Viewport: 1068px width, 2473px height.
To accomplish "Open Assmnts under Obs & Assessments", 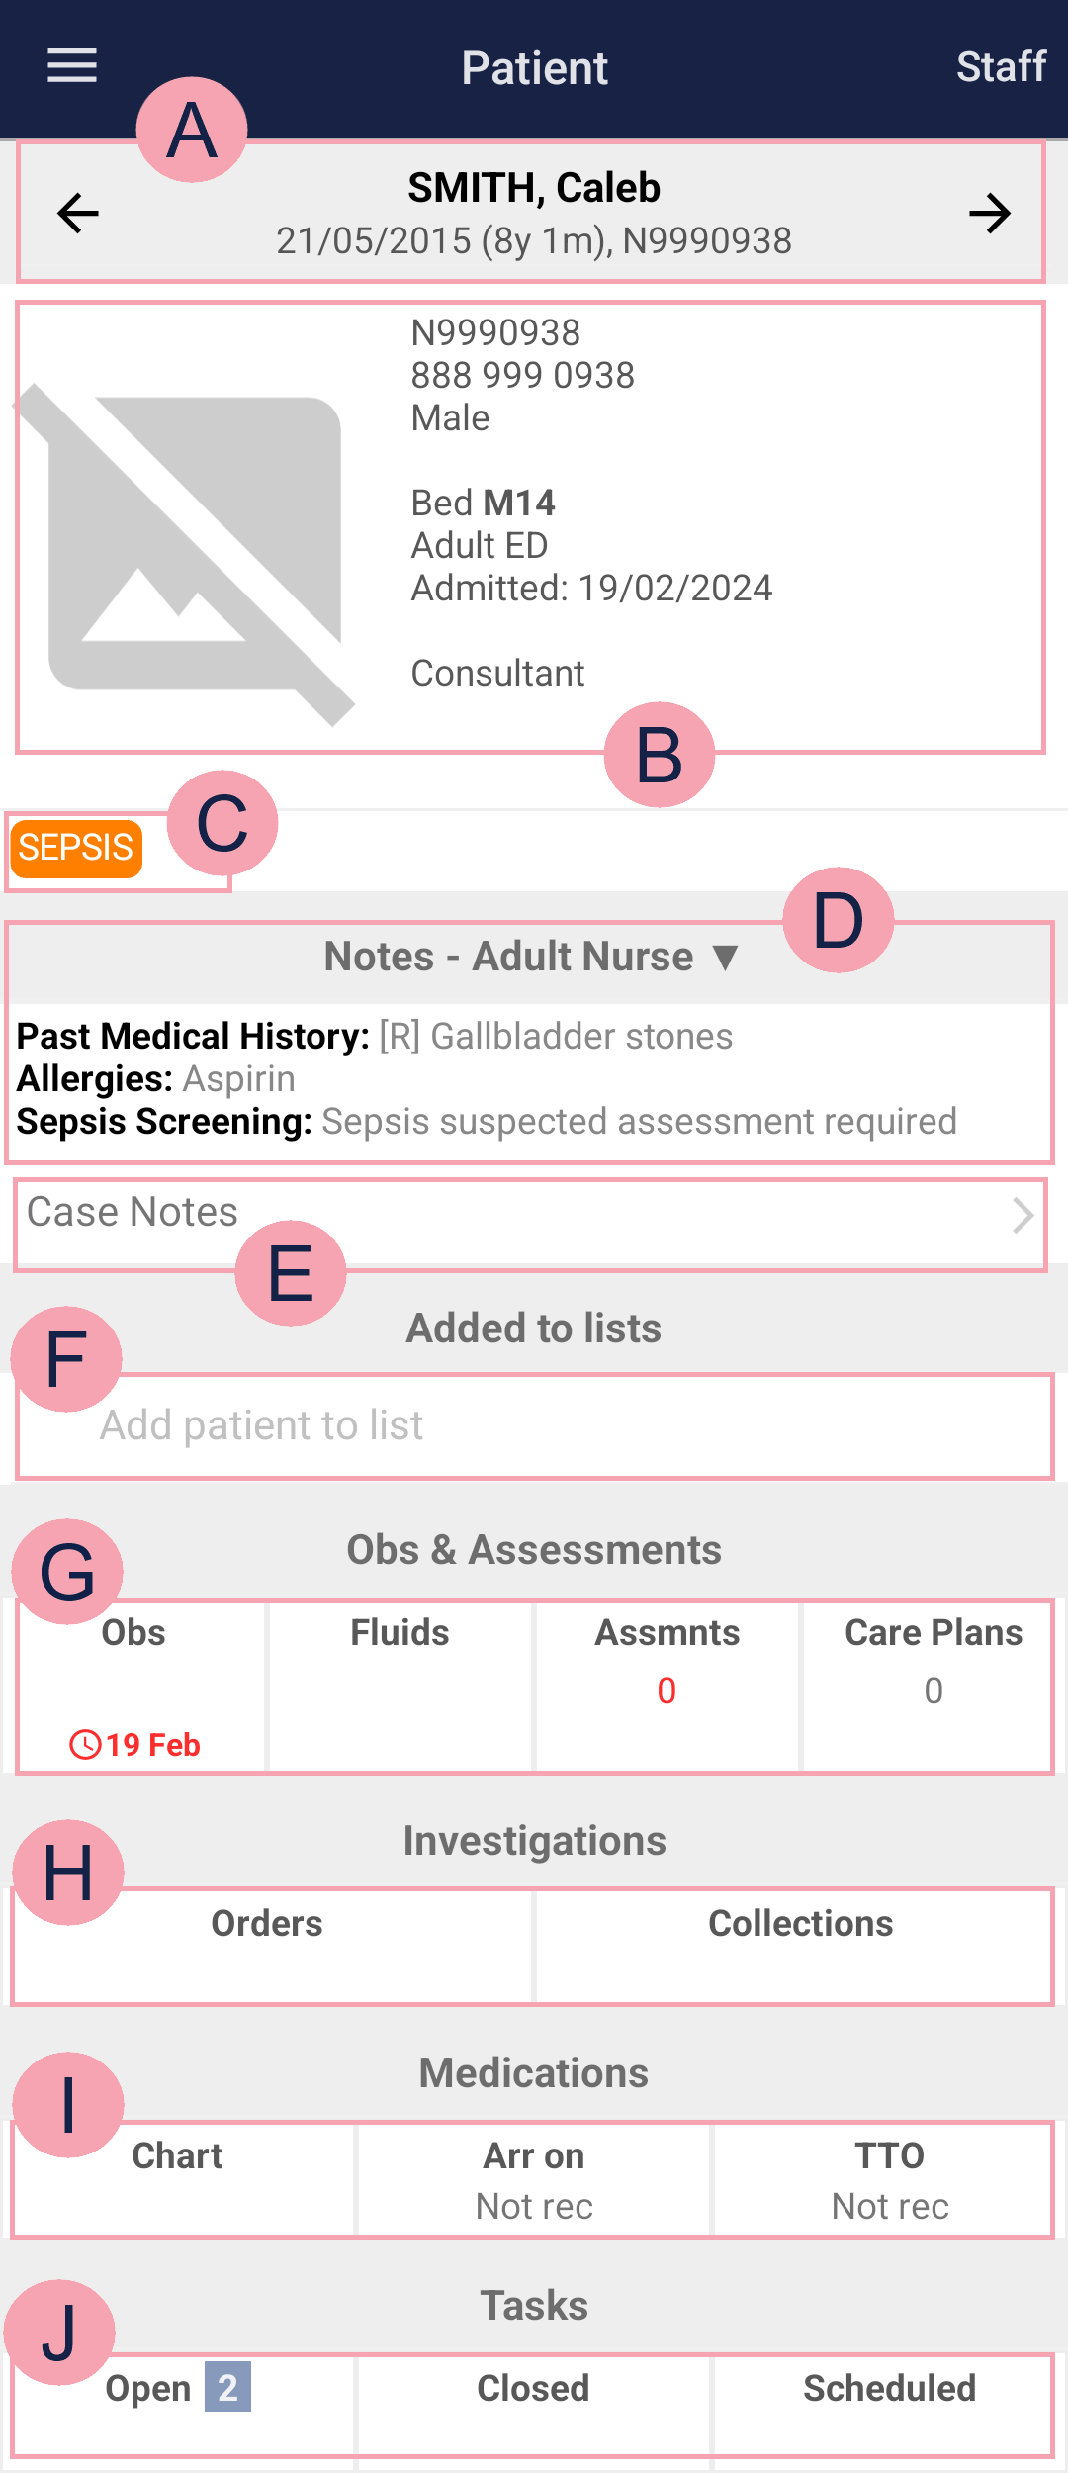I will click(x=667, y=1684).
